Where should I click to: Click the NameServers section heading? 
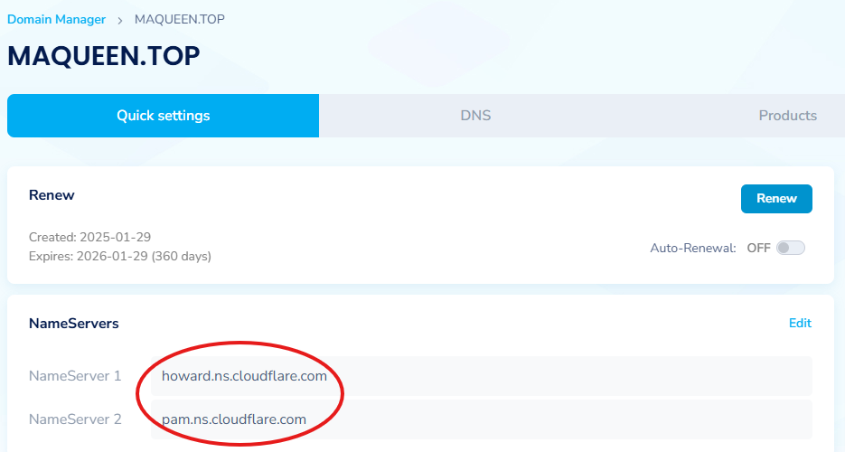74,324
